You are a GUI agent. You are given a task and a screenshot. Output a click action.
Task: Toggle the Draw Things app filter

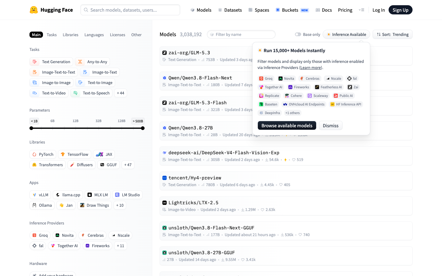(95, 205)
